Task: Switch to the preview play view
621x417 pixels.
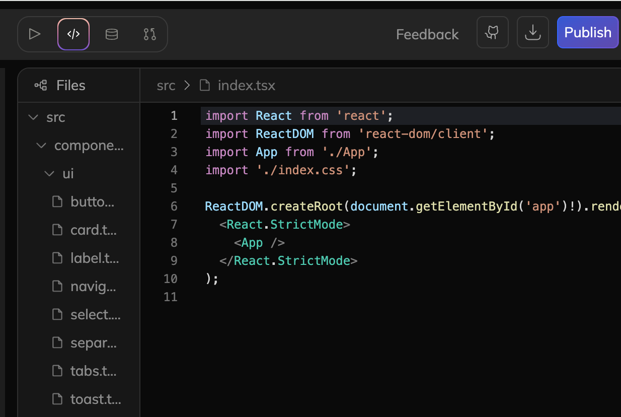Action: [35, 34]
